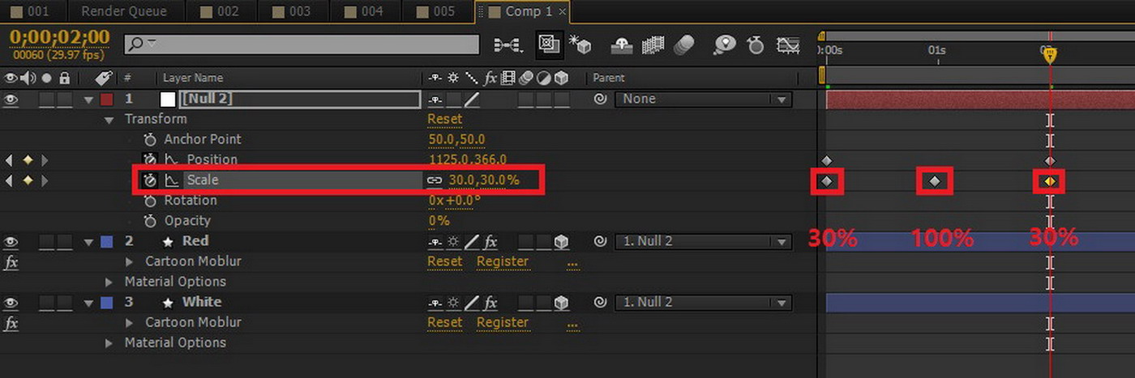Expand Material Options under Red layer
Viewport: 1135px width, 378px height.
[109, 282]
